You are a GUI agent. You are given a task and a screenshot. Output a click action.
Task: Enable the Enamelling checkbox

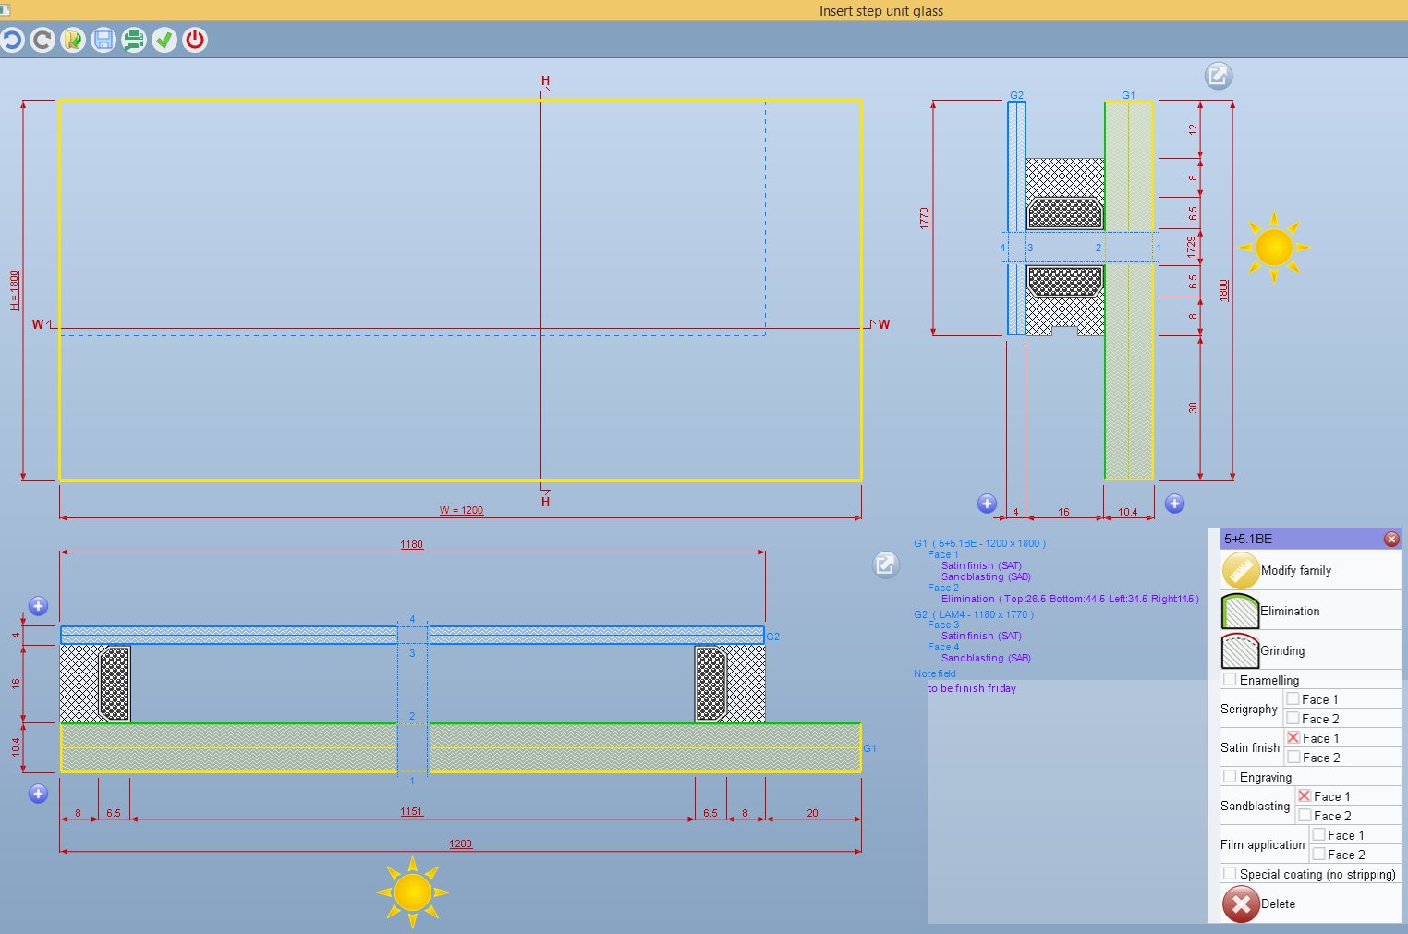(1230, 679)
